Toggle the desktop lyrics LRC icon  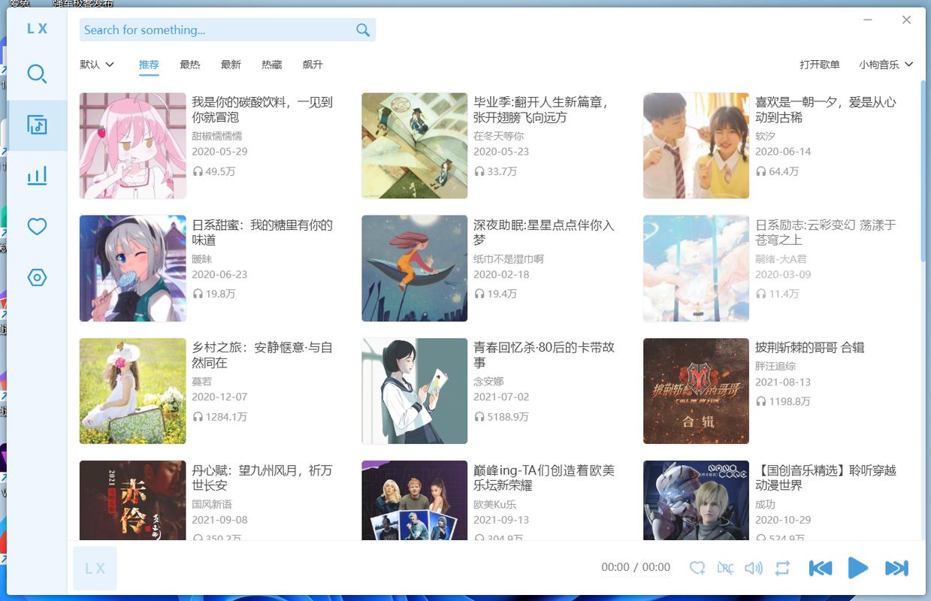pos(725,568)
